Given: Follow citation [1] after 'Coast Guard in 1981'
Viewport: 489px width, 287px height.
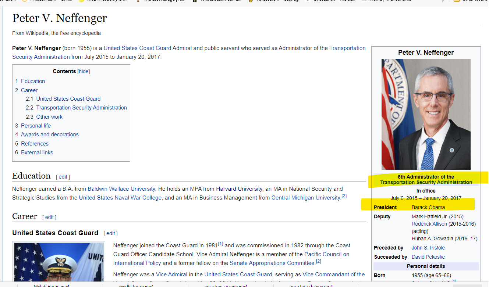Looking at the screenshot, I should click(220, 244).
